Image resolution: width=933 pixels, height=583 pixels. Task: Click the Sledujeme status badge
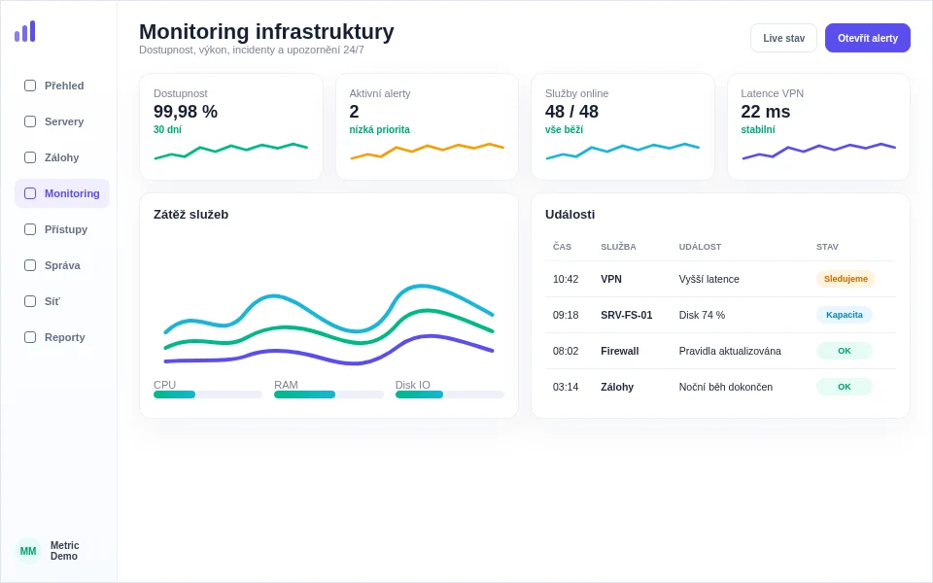[846, 279]
